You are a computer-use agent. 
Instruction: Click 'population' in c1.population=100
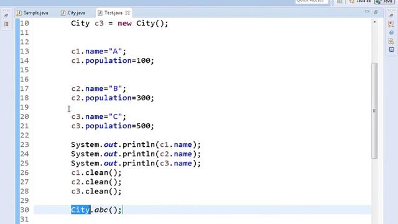pos(108,61)
